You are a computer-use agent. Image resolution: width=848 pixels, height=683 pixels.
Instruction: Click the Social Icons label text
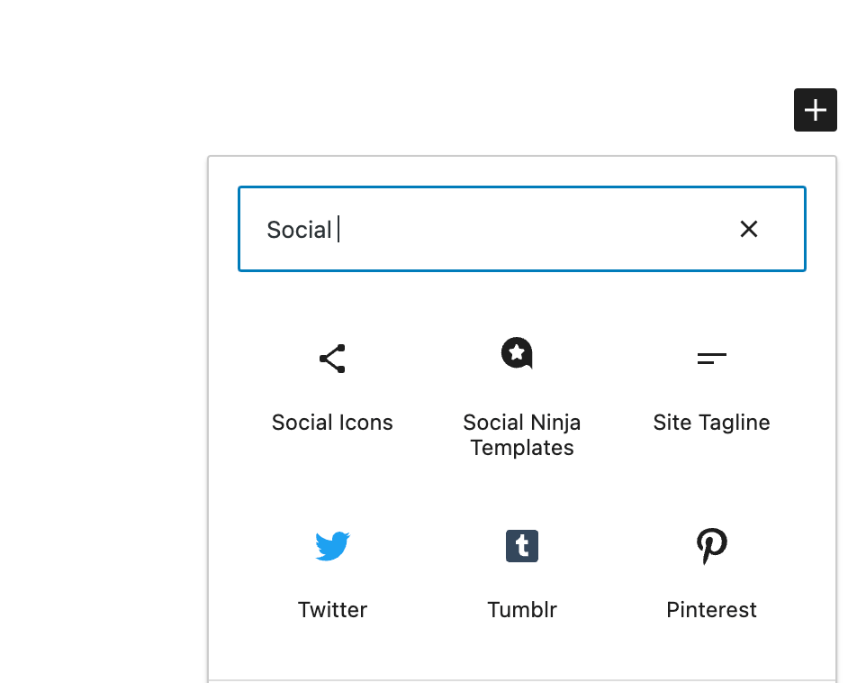(332, 422)
